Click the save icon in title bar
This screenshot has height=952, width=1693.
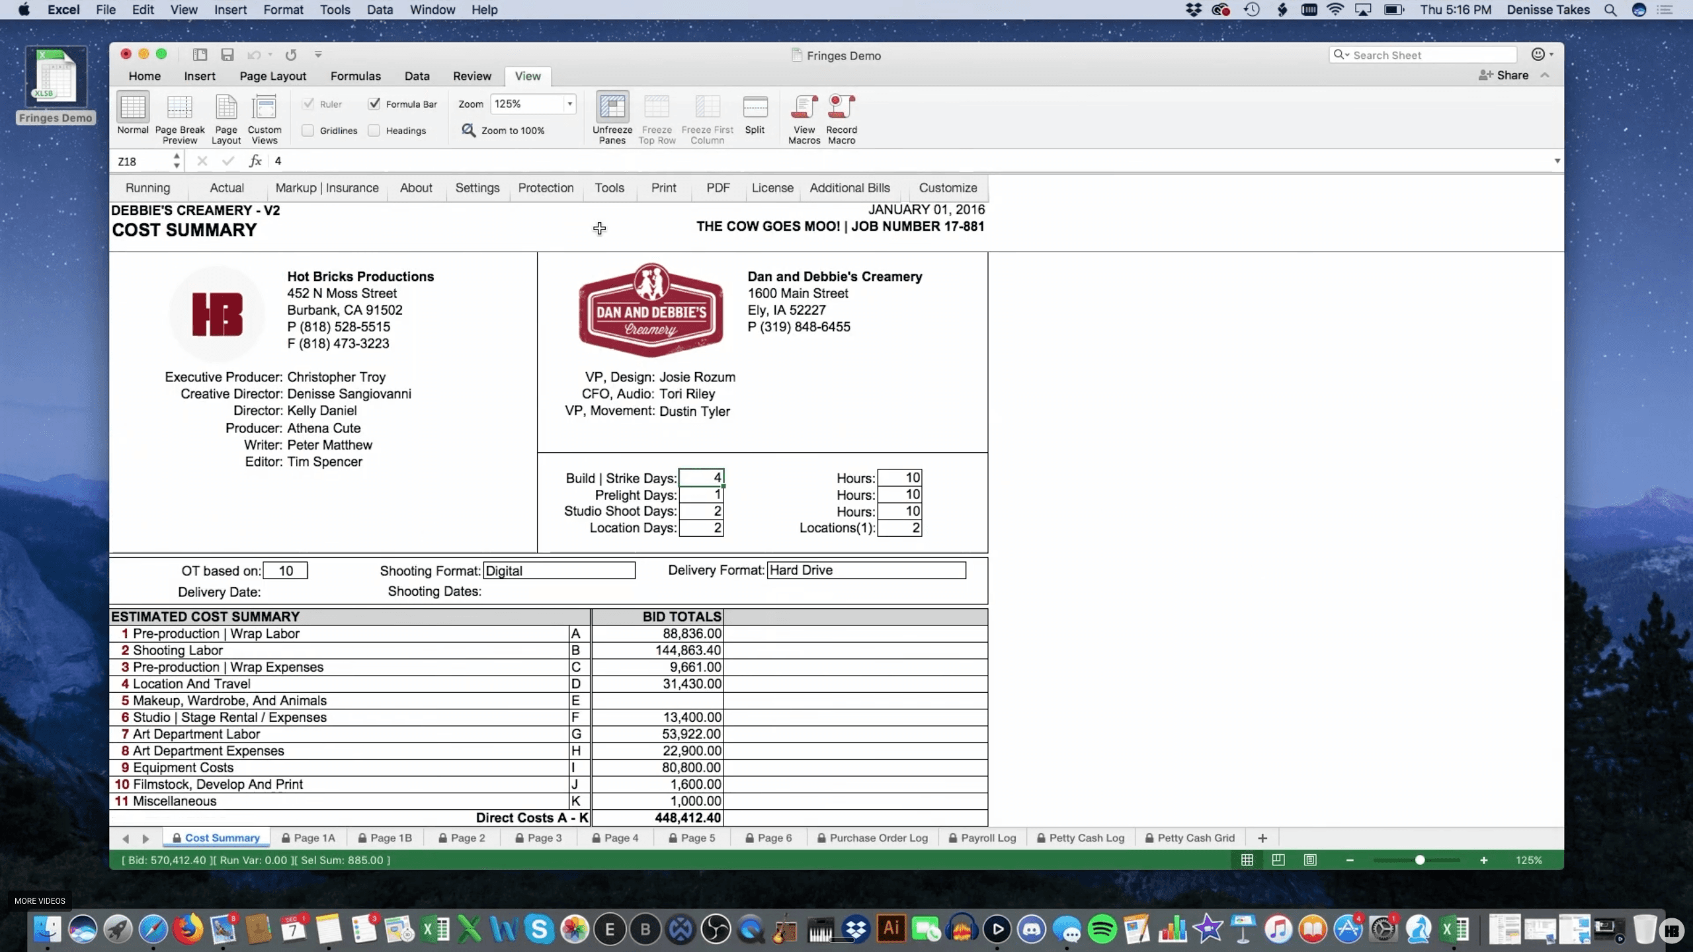point(227,55)
